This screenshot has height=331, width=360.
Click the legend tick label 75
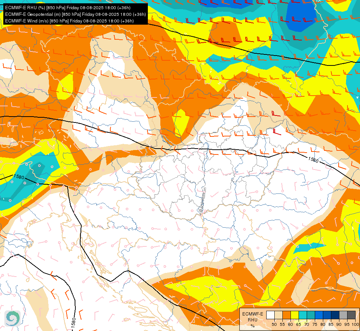pos(315,324)
